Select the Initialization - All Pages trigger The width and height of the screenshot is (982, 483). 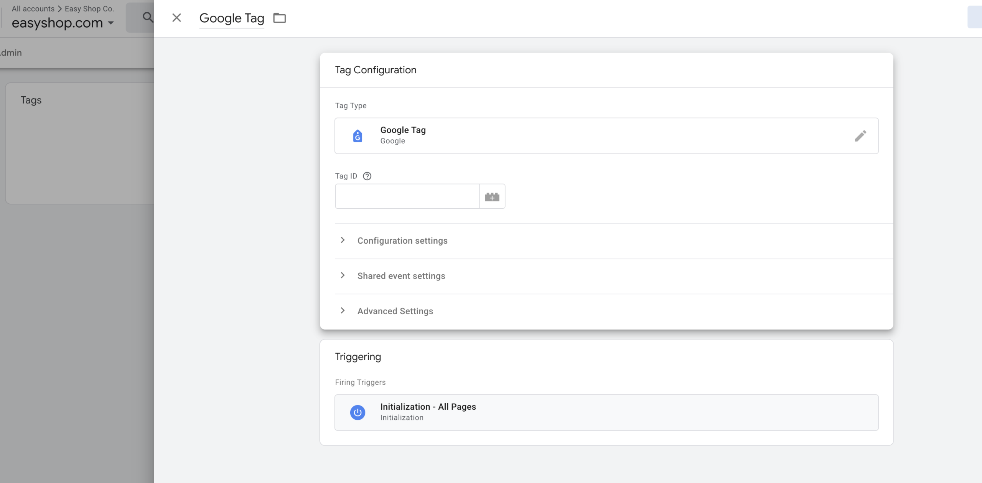pos(606,412)
